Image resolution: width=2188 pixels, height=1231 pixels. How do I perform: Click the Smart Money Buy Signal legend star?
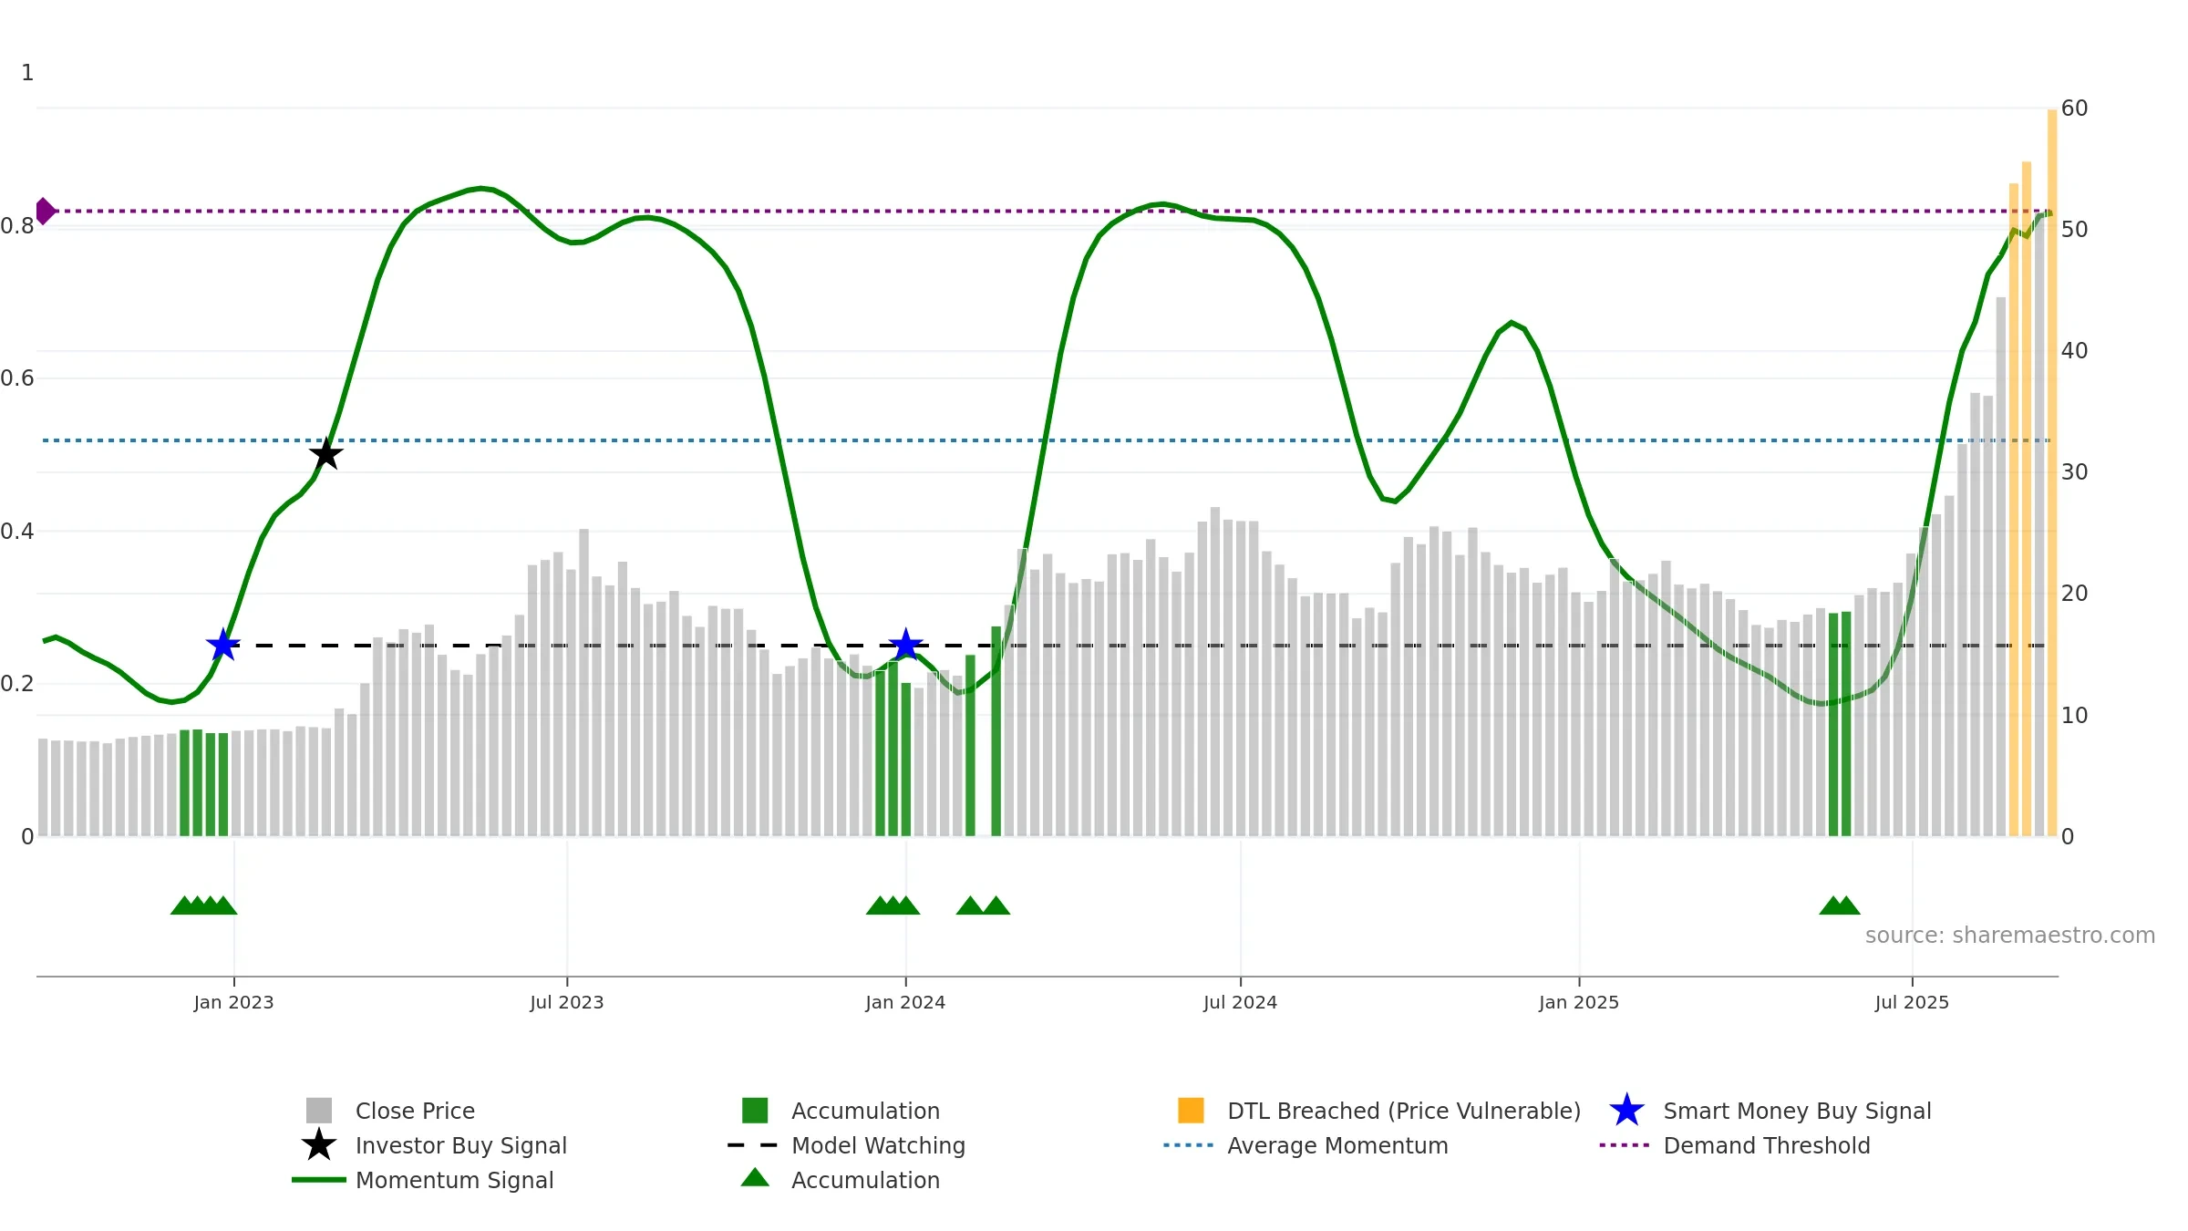pyautogui.click(x=1626, y=1110)
